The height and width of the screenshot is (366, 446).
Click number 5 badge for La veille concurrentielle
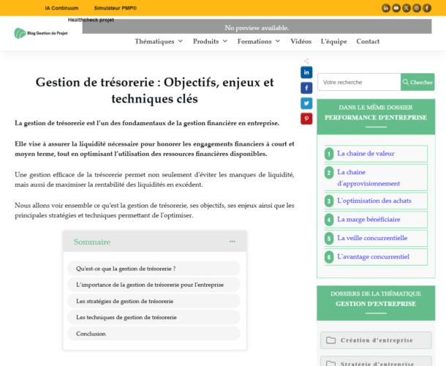329,239
